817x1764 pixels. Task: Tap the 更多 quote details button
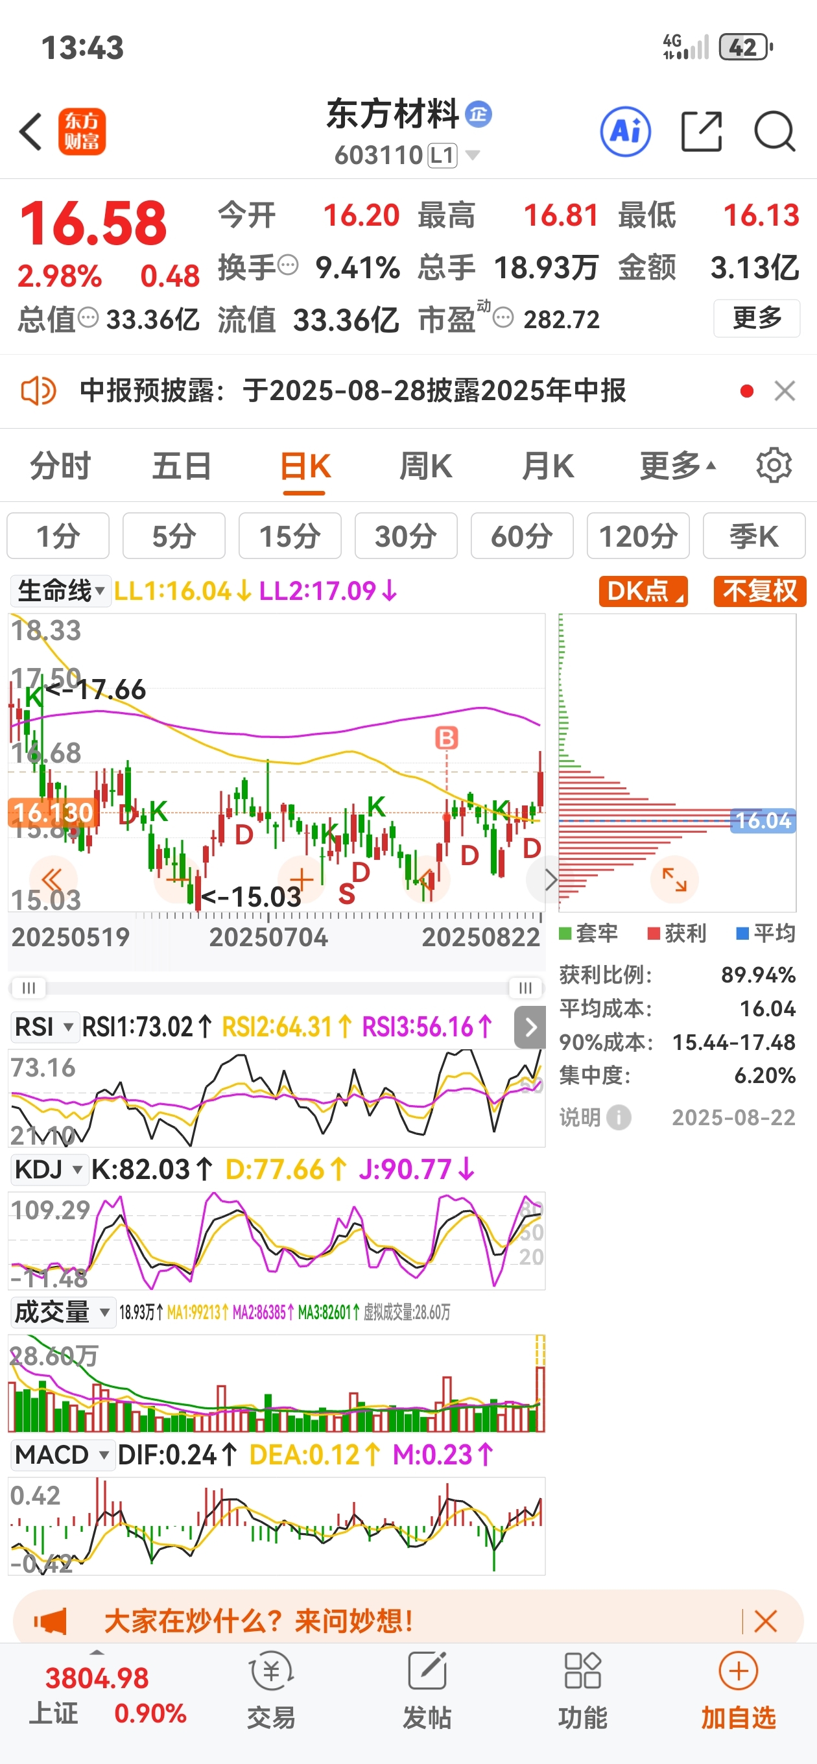[757, 318]
